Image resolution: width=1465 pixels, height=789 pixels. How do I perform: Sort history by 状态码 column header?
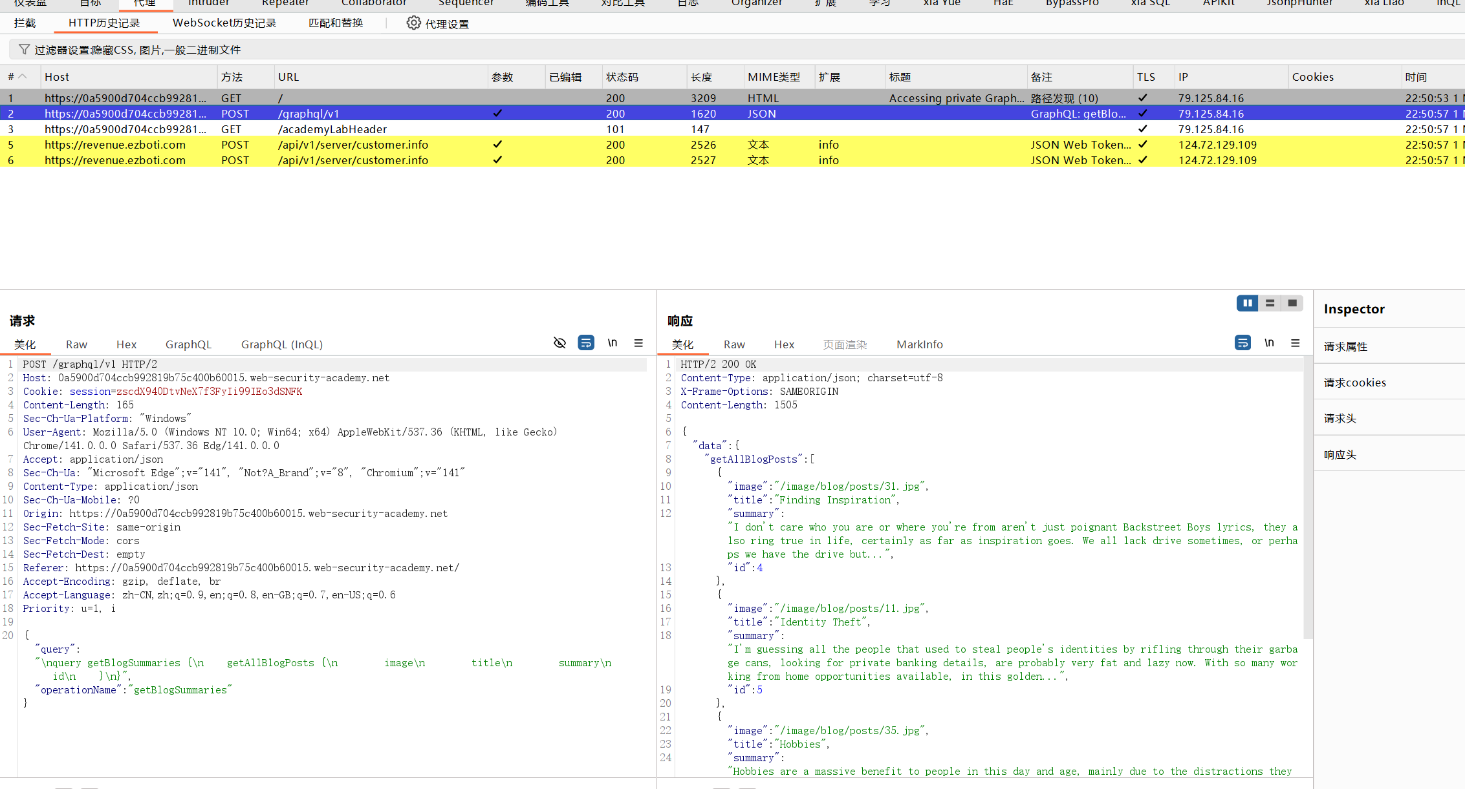point(622,77)
